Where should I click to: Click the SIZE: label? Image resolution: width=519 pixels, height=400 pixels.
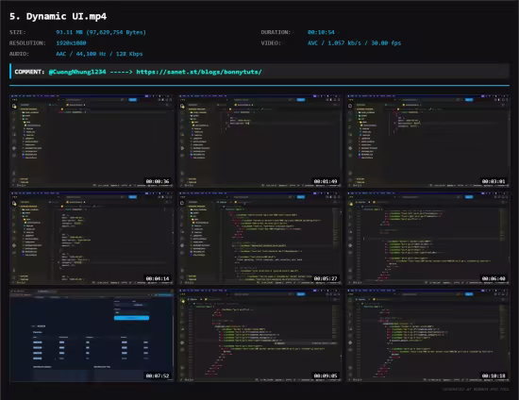(x=18, y=32)
